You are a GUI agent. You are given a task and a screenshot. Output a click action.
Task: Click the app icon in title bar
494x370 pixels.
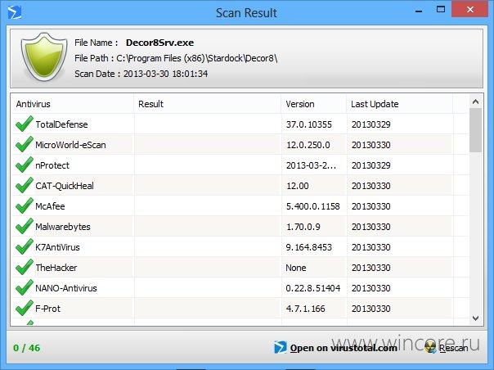15,12
